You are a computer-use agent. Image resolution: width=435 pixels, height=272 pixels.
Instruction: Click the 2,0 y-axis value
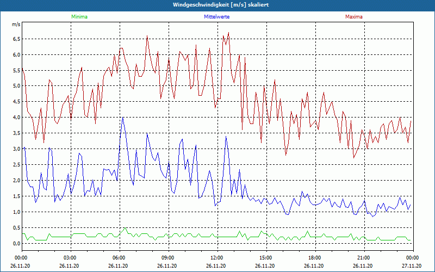[17, 181]
